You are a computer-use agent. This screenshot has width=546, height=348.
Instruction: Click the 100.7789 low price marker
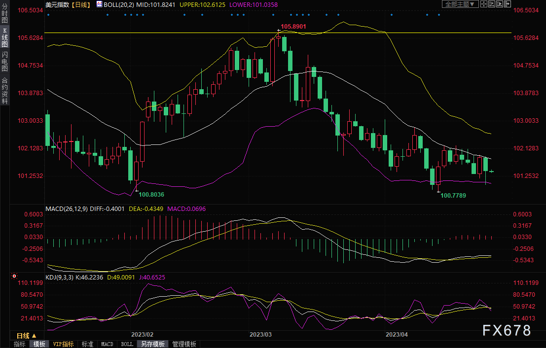click(453, 196)
